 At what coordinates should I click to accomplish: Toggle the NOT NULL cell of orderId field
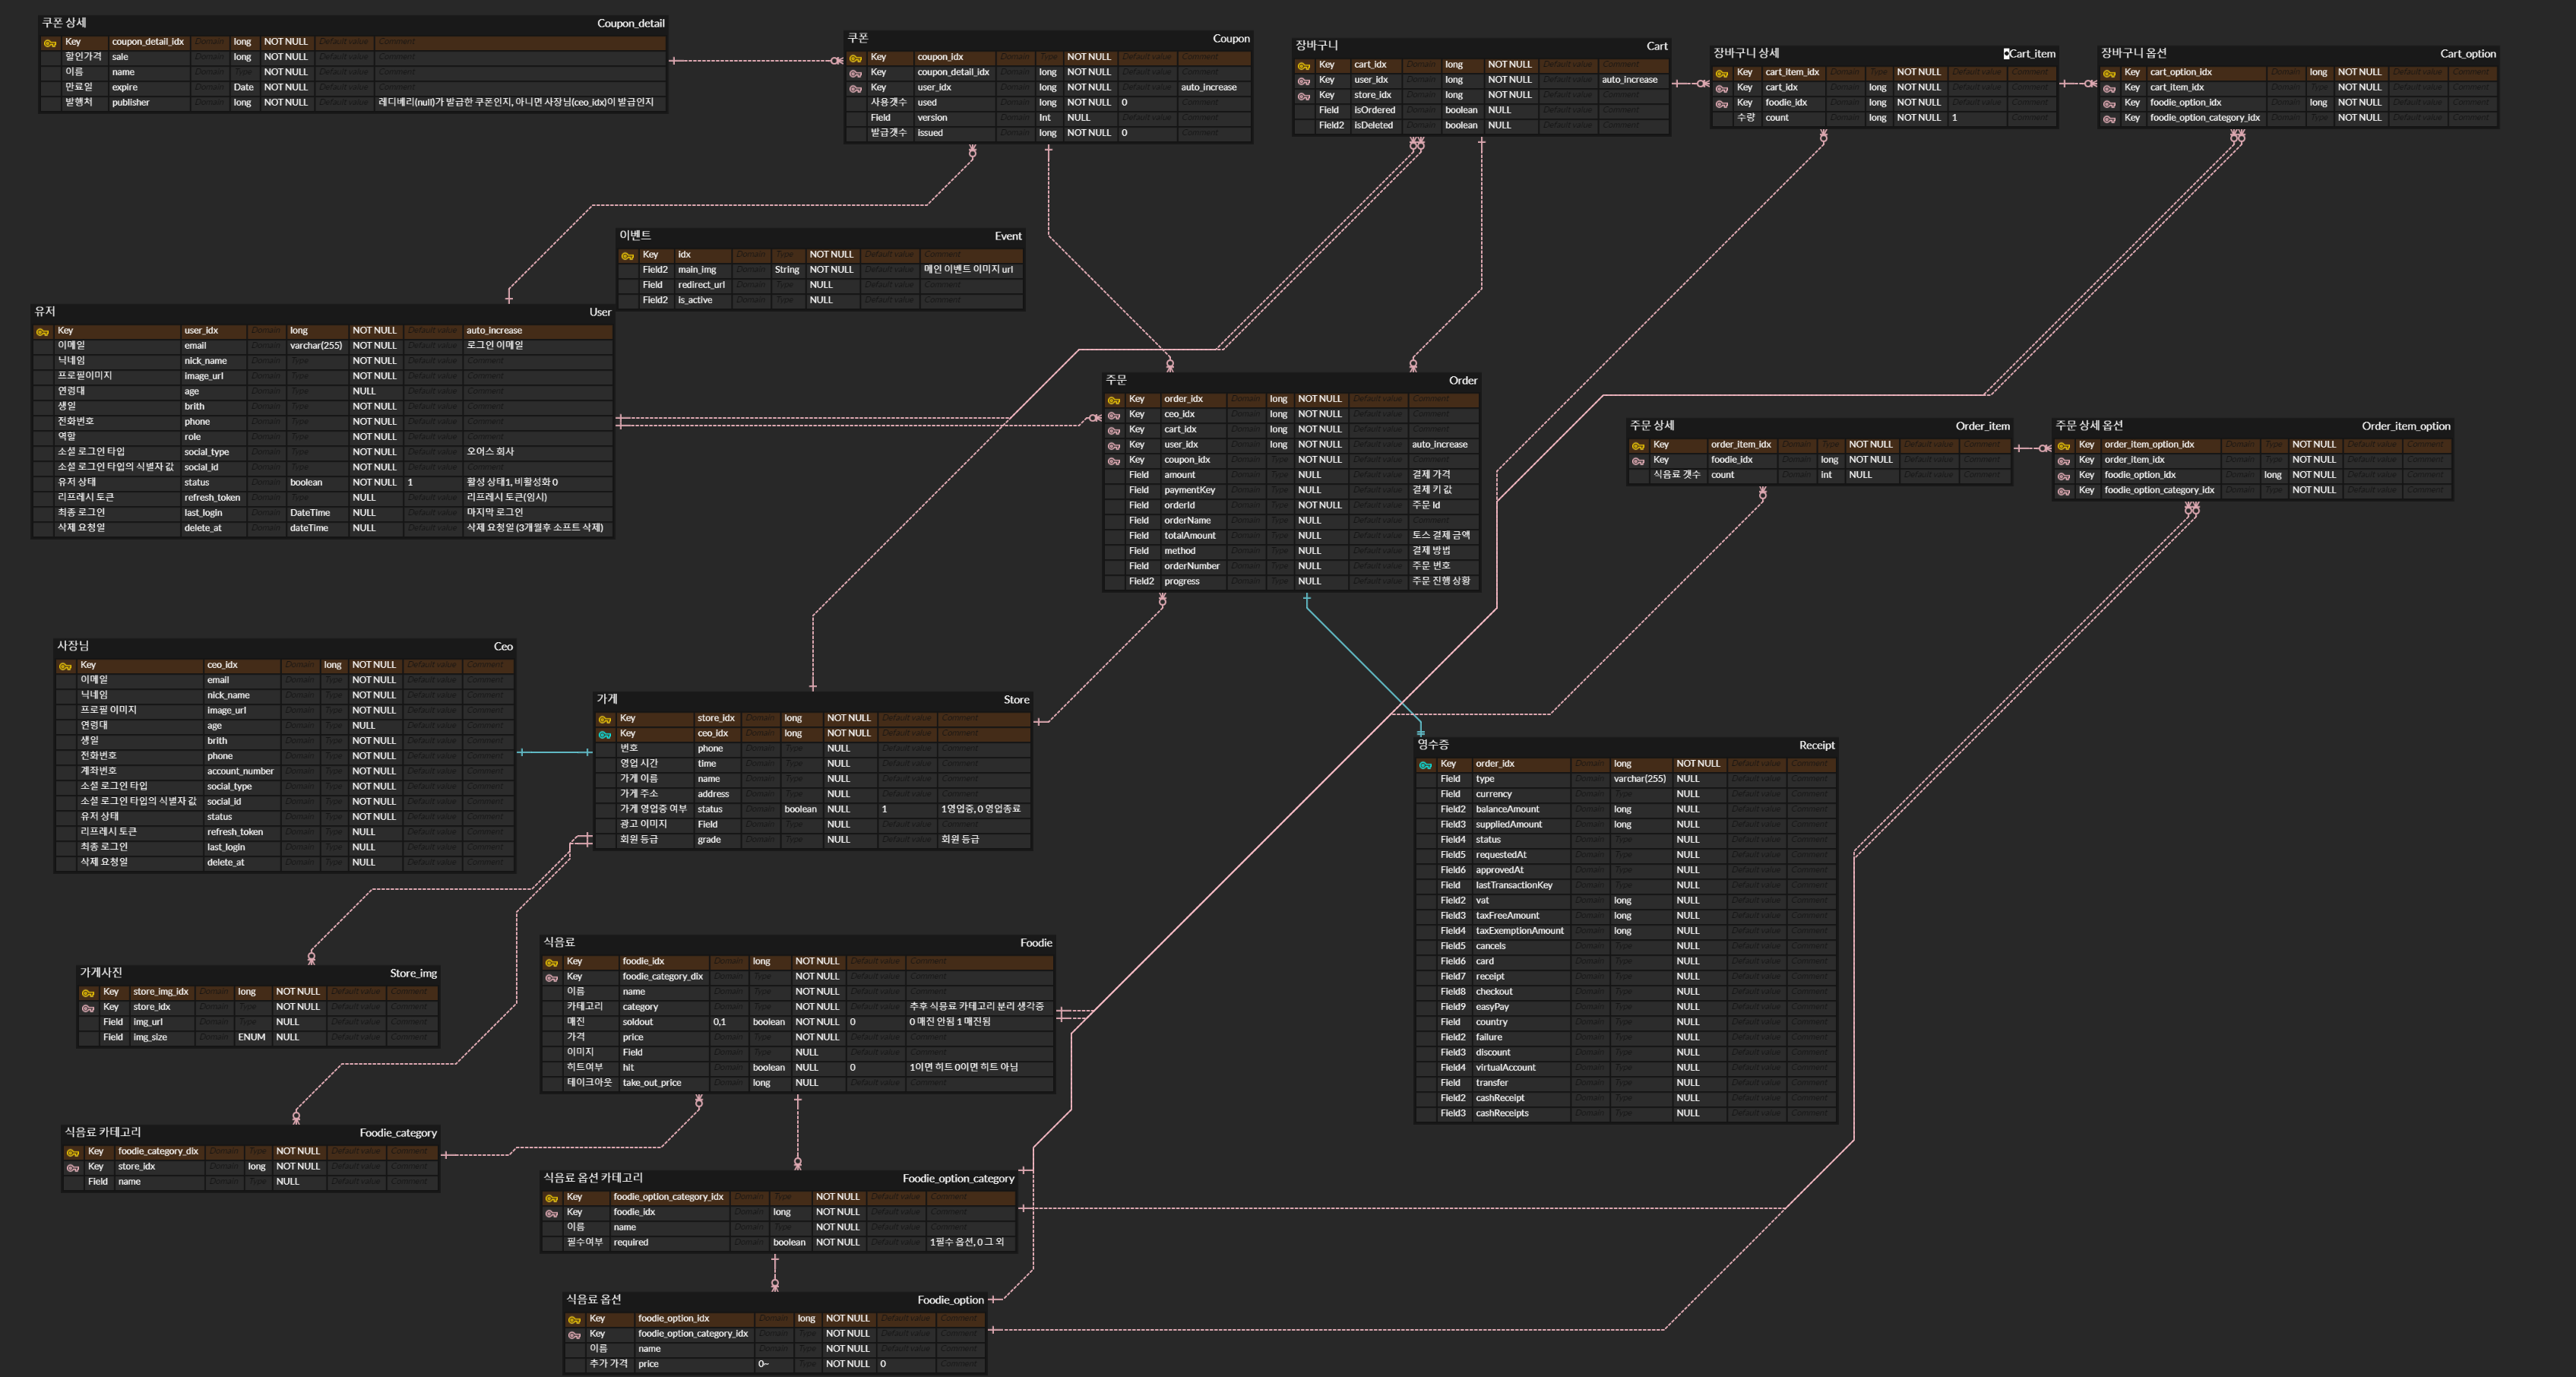tap(1319, 506)
